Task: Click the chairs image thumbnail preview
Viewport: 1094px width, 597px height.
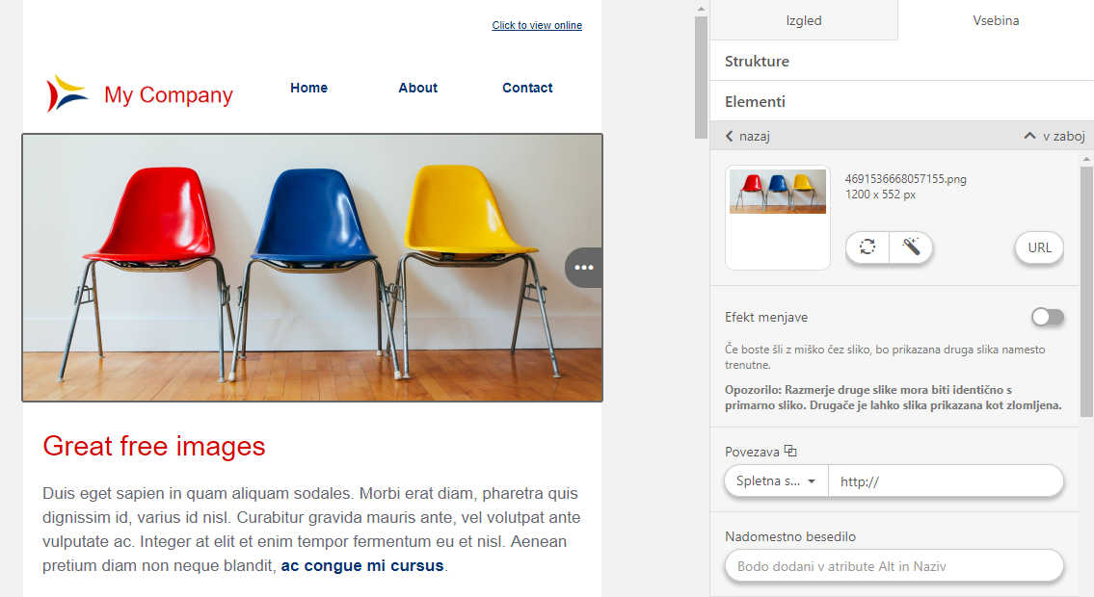Action: click(778, 192)
